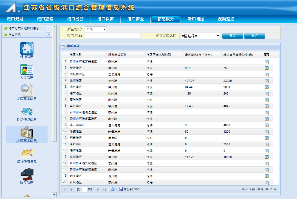Click the refresh icon in pagination bar
Image resolution: width=297 pixels, height=199 pixels.
tap(112, 189)
